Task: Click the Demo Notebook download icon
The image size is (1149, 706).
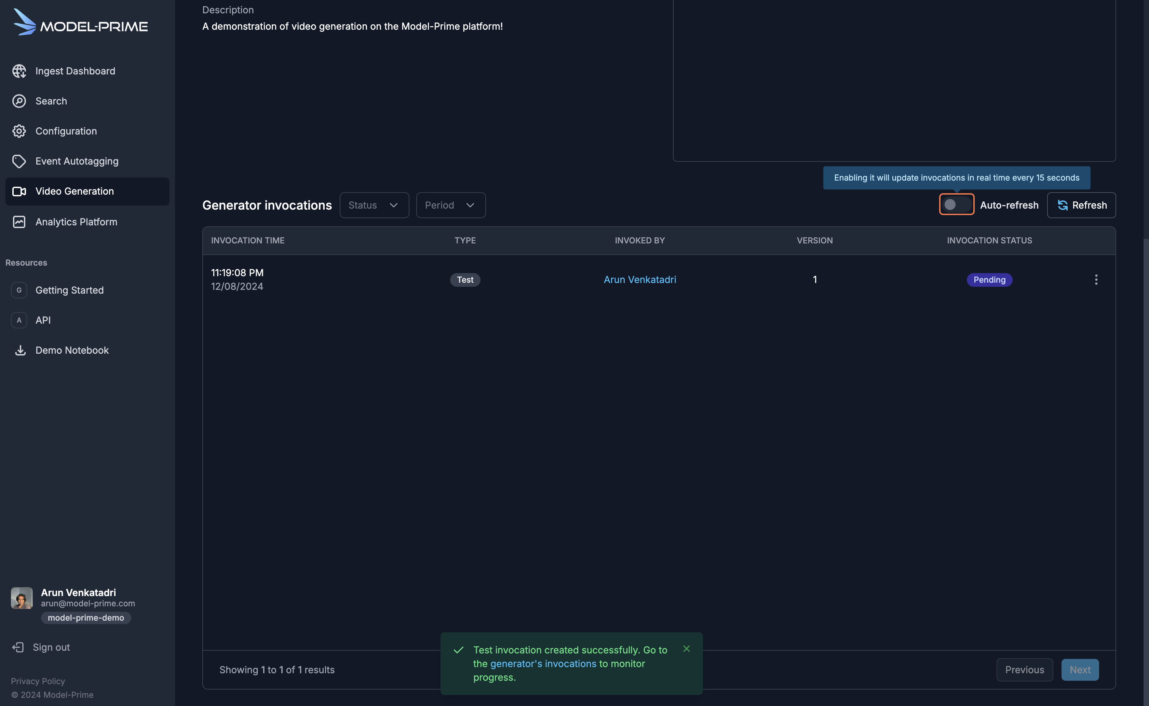Action: [20, 350]
